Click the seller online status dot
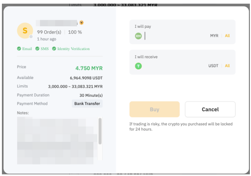The image size is (251, 176). [31, 37]
